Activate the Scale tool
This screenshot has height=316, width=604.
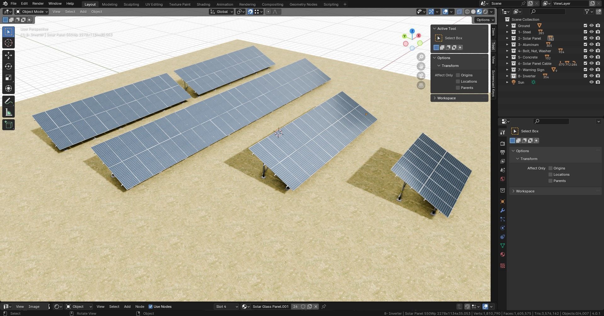coord(9,77)
